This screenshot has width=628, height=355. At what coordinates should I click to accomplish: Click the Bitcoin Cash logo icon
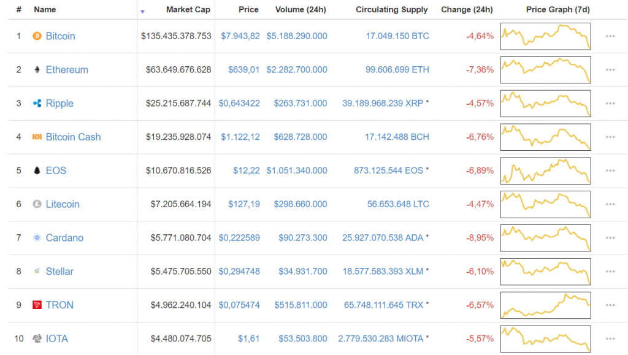(x=38, y=137)
